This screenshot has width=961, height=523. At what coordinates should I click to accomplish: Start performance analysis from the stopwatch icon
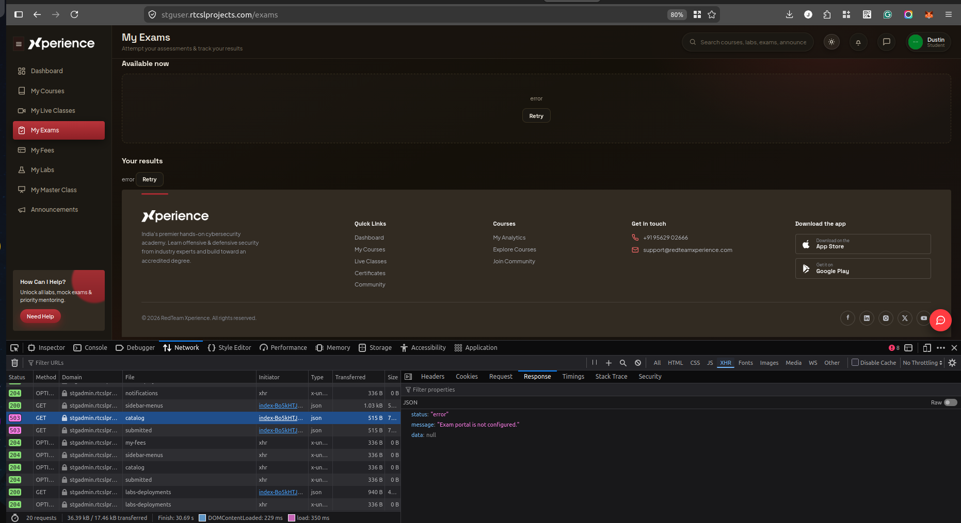coord(15,518)
